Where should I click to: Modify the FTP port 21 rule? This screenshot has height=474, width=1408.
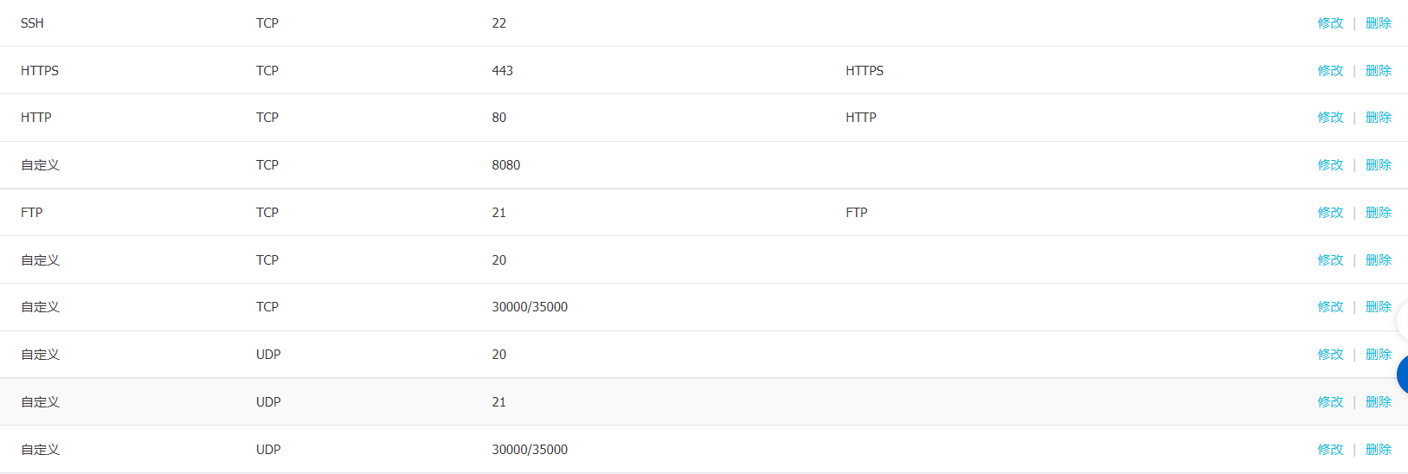1330,213
